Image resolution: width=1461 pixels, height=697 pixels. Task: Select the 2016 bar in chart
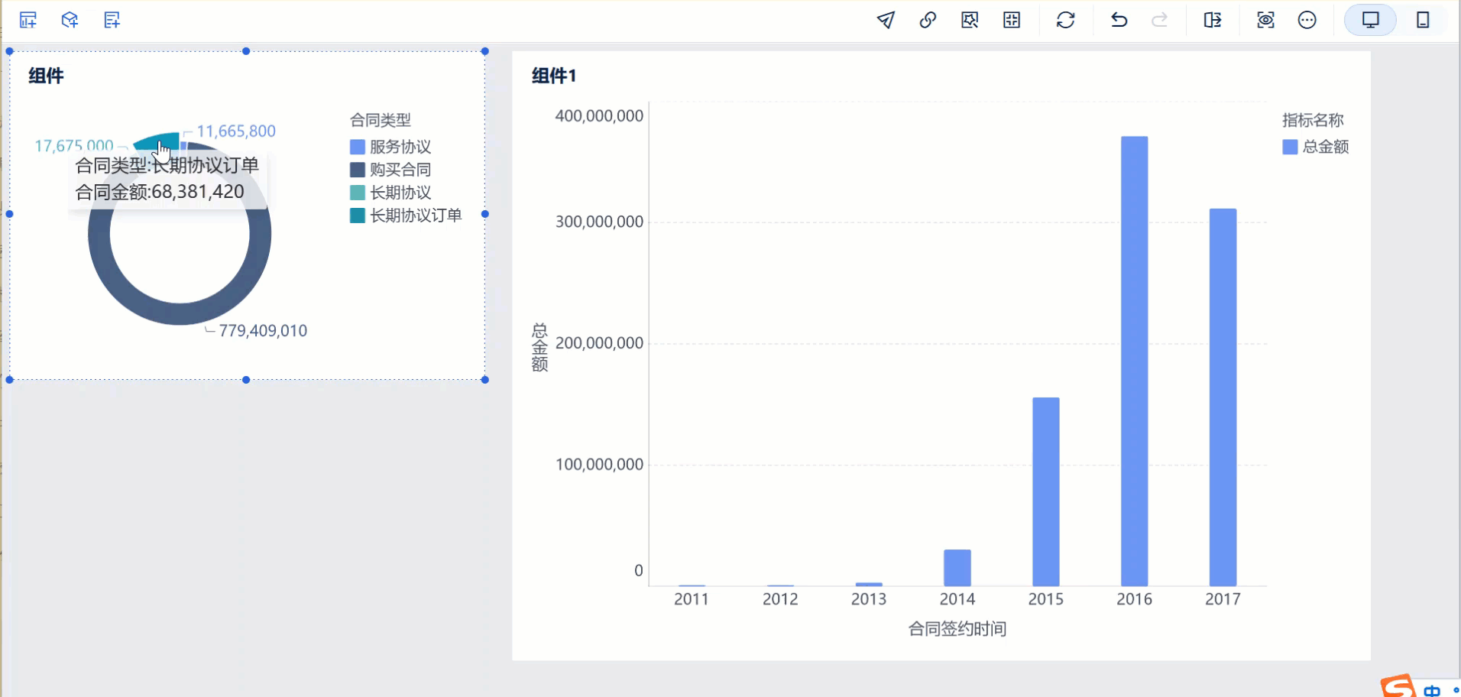[x=1134, y=361]
